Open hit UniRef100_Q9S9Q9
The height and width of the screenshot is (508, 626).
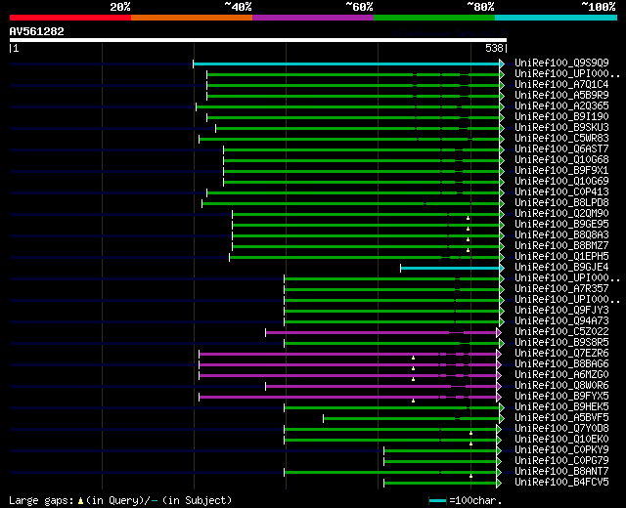tap(561, 63)
